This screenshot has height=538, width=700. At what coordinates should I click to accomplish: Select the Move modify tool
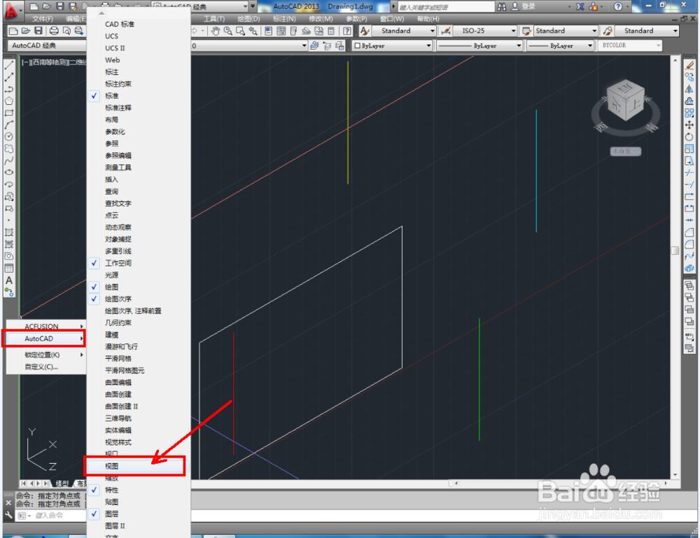tap(689, 125)
